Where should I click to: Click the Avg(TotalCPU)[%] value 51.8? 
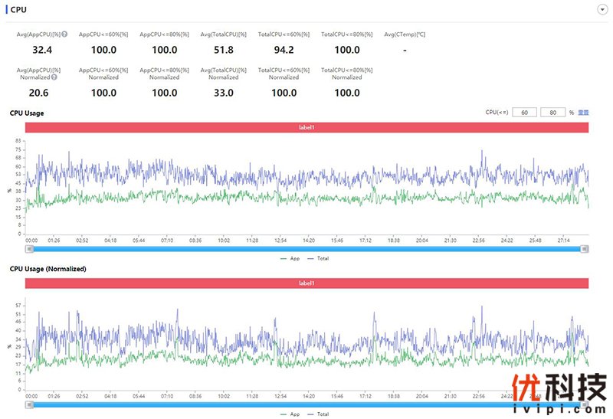[223, 50]
